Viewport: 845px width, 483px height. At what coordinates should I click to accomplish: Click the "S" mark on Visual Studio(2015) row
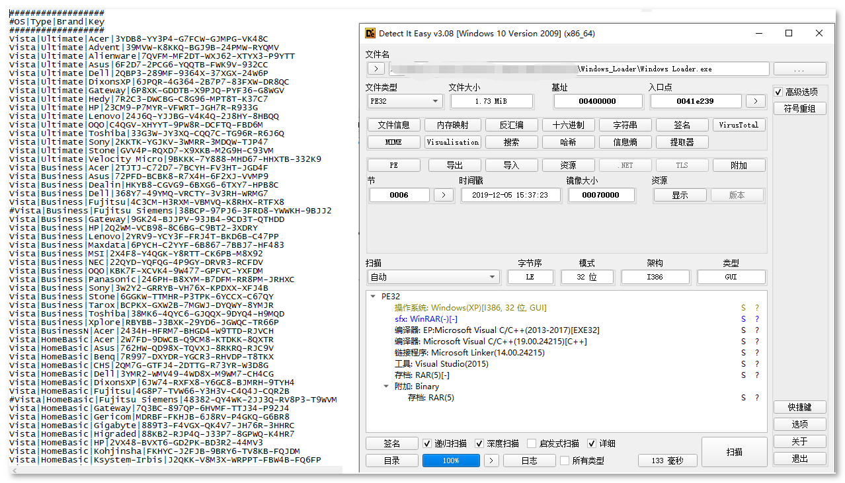743,364
